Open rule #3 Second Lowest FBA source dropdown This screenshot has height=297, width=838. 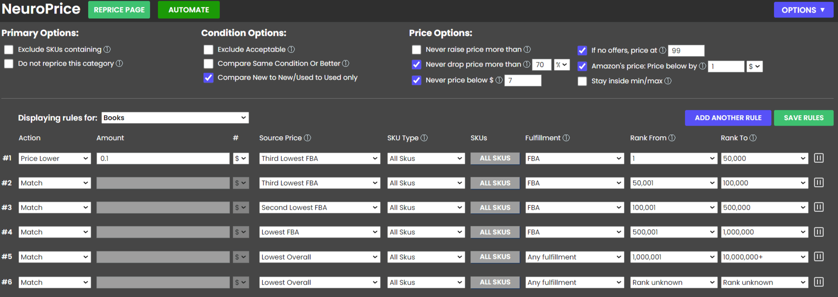point(319,208)
